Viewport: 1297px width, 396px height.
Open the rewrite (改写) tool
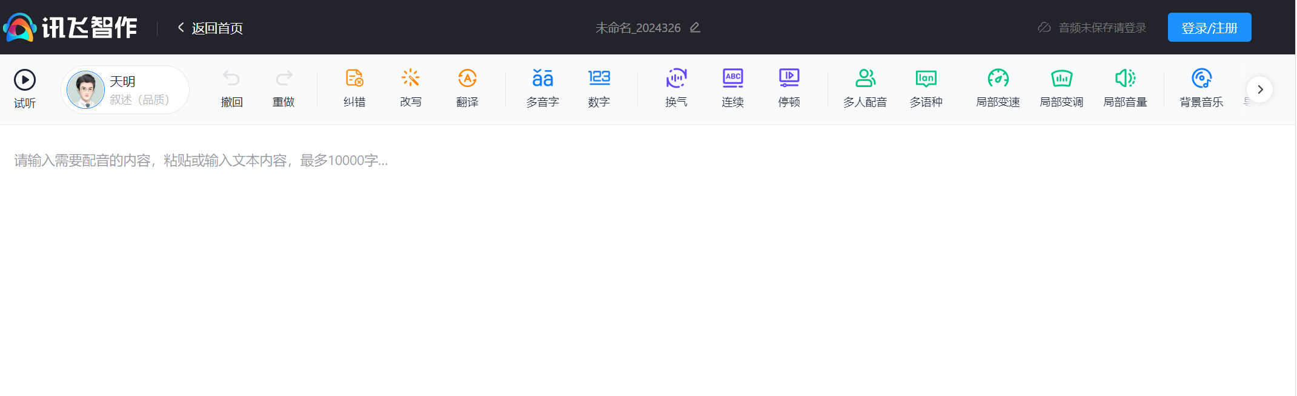411,79
